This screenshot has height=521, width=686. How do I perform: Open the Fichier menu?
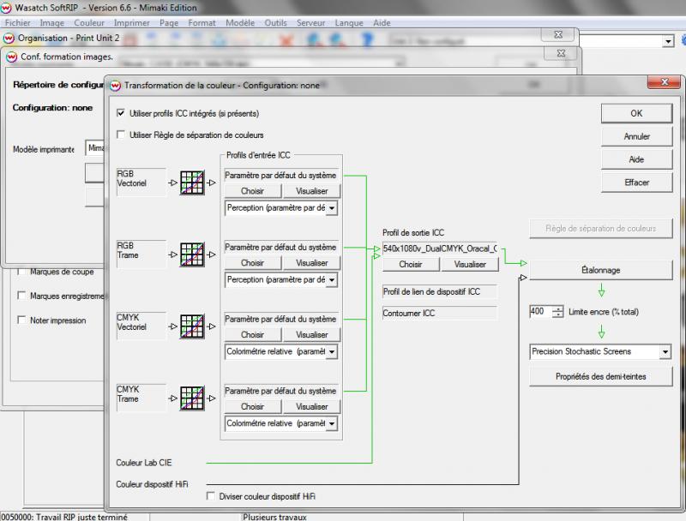click(18, 23)
